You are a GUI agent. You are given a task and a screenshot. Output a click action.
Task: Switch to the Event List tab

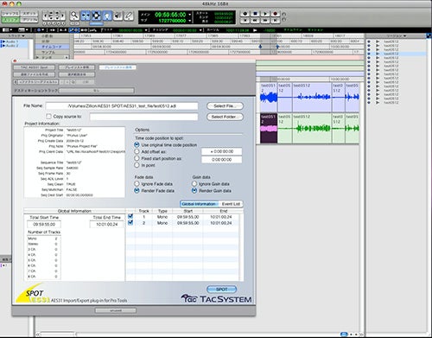coord(231,204)
